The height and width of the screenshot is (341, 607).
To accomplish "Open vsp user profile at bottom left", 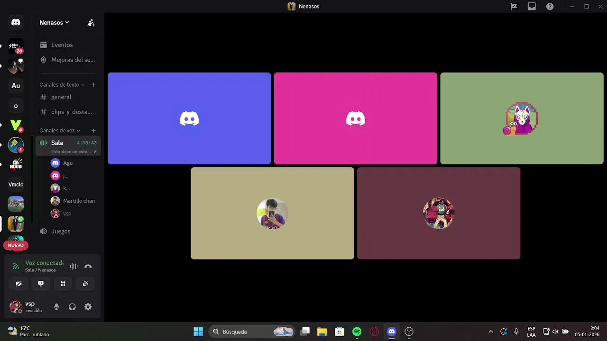I will pyautogui.click(x=28, y=307).
